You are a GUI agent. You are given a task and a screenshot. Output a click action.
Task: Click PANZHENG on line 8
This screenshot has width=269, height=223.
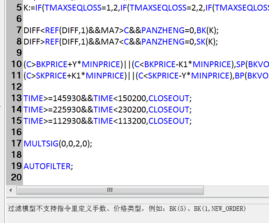[x=163, y=42]
